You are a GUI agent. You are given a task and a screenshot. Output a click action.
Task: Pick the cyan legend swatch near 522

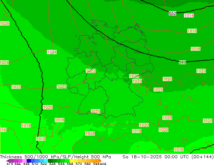coord(46,161)
